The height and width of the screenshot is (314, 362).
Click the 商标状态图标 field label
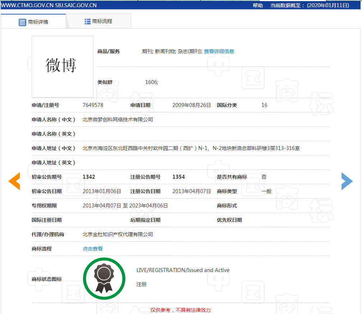pyautogui.click(x=47, y=279)
